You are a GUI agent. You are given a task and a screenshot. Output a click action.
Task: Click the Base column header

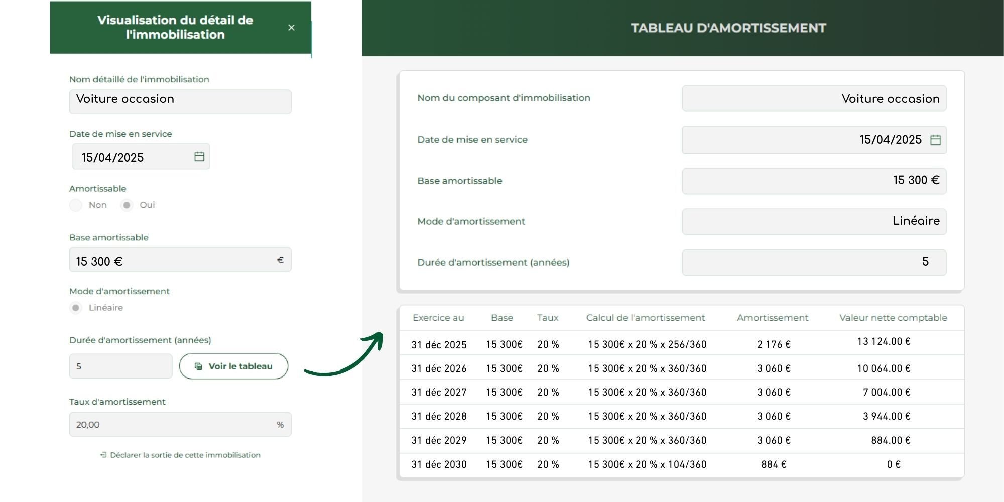[x=502, y=318]
